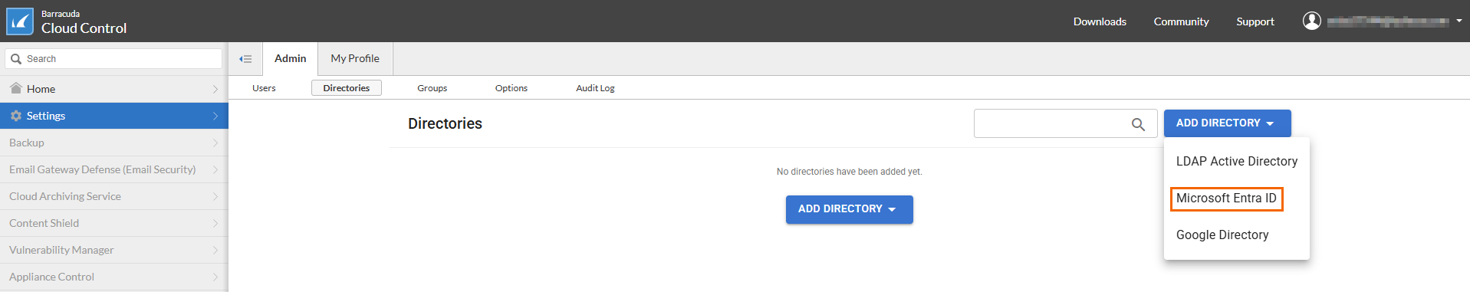Expand the Backup sidebar item chevron

[x=215, y=143]
